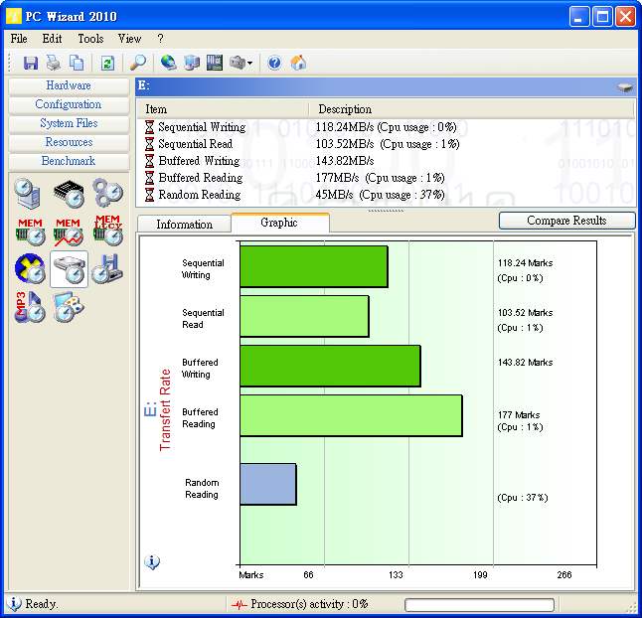Select the first MEM memory benchmark icon

coord(30,232)
